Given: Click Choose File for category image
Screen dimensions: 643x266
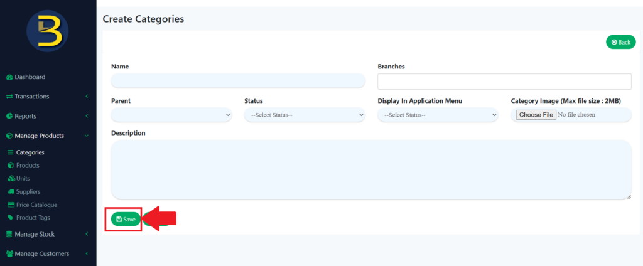Looking at the screenshot, I should pos(536,115).
